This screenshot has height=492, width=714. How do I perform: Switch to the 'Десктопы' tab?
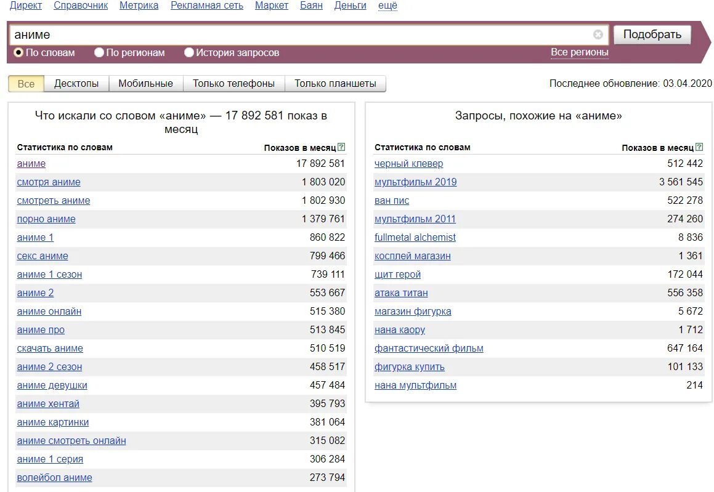[x=76, y=84]
